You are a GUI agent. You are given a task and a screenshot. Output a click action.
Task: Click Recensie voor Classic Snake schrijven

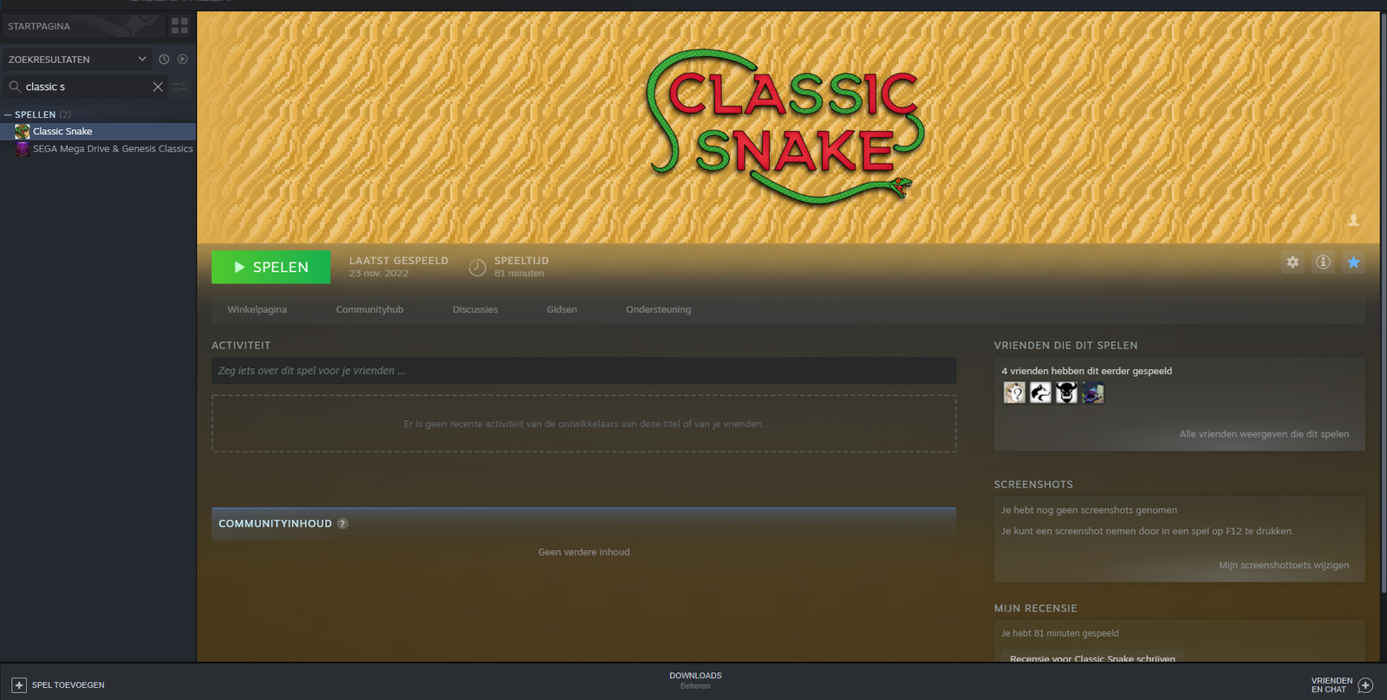[1092, 658]
